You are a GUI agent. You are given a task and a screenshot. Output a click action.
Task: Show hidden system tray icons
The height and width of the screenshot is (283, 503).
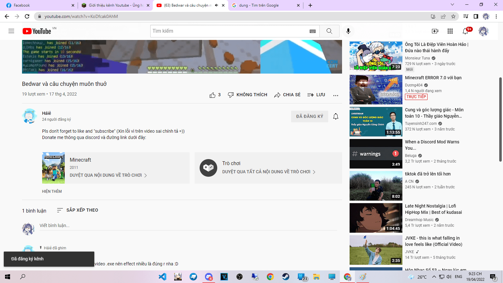click(x=434, y=277)
